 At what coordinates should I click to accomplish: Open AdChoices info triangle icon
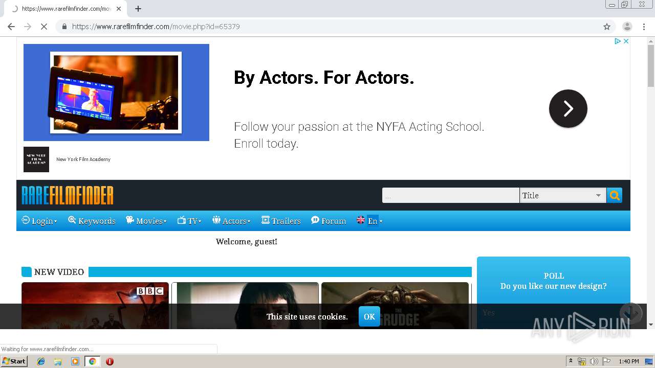(618, 41)
